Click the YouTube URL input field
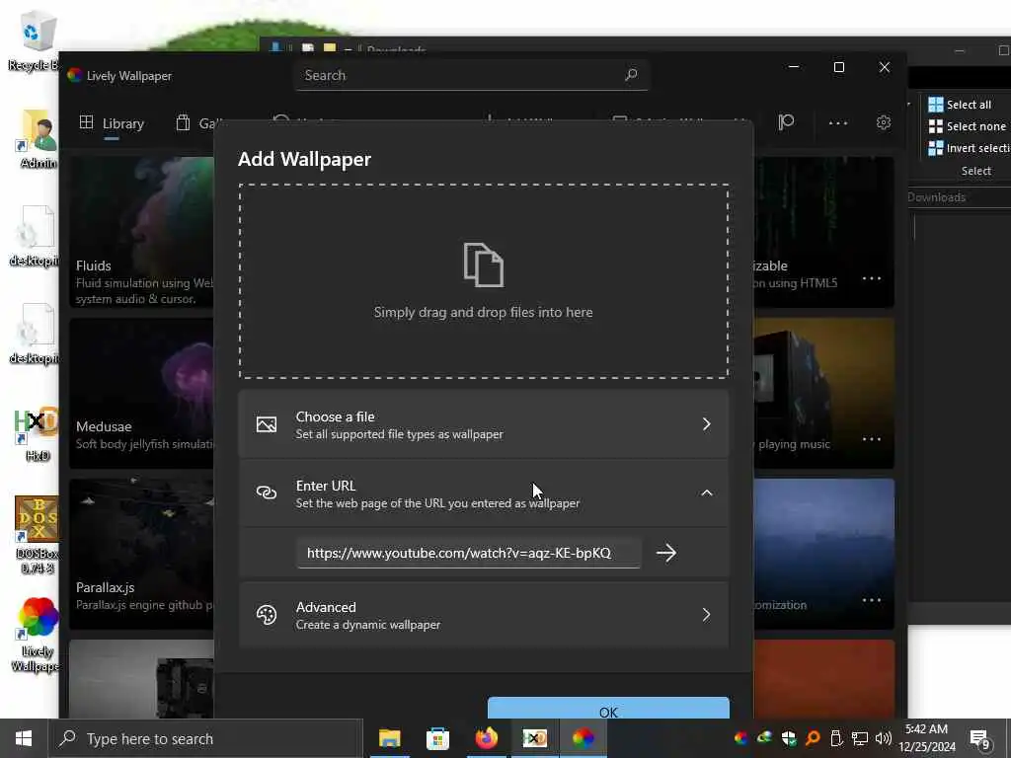Image resolution: width=1011 pixels, height=758 pixels. (469, 553)
